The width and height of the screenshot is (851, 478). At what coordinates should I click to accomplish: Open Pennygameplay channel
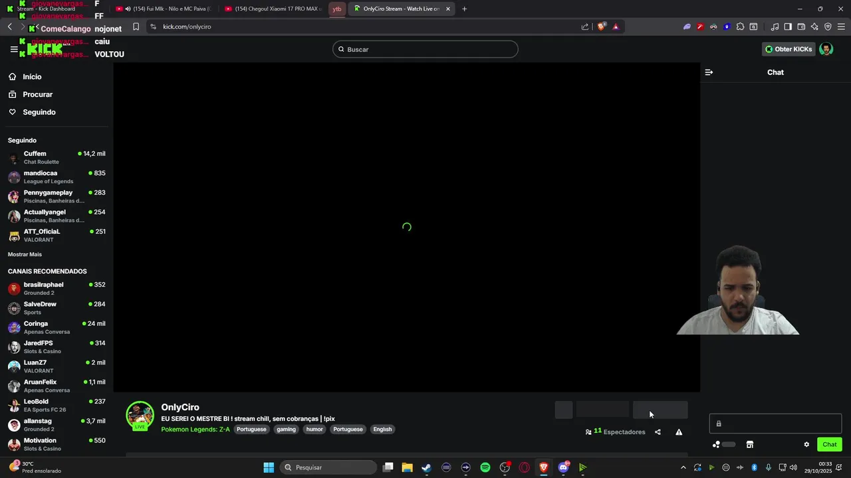tap(56, 197)
